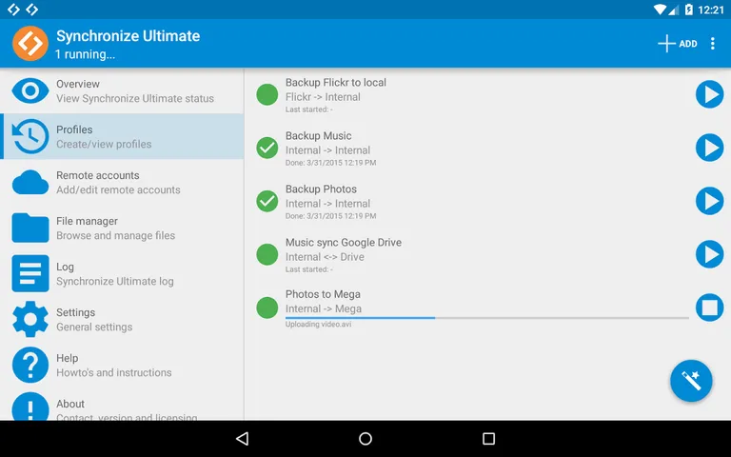Open Remote accounts cloud icon

click(30, 182)
